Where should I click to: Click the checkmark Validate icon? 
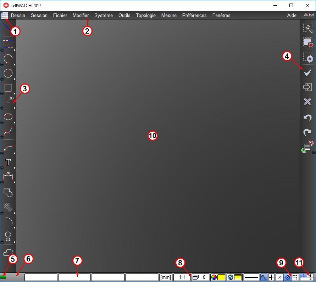(x=307, y=73)
